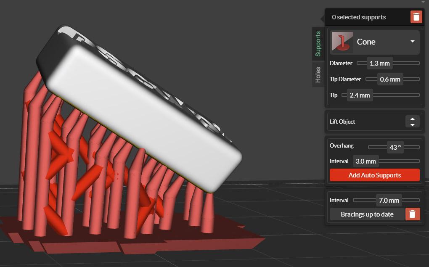
Task: Click the Tip Diameter 0.6 mm field
Action: coord(390,79)
